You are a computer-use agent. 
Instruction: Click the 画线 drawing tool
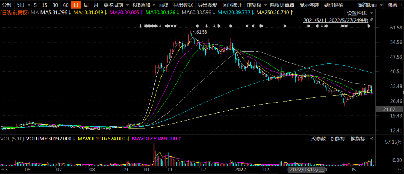coord(163,5)
